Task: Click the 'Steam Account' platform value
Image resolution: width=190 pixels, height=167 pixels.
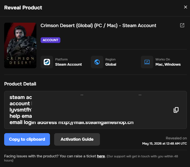Action: [x=68, y=64]
